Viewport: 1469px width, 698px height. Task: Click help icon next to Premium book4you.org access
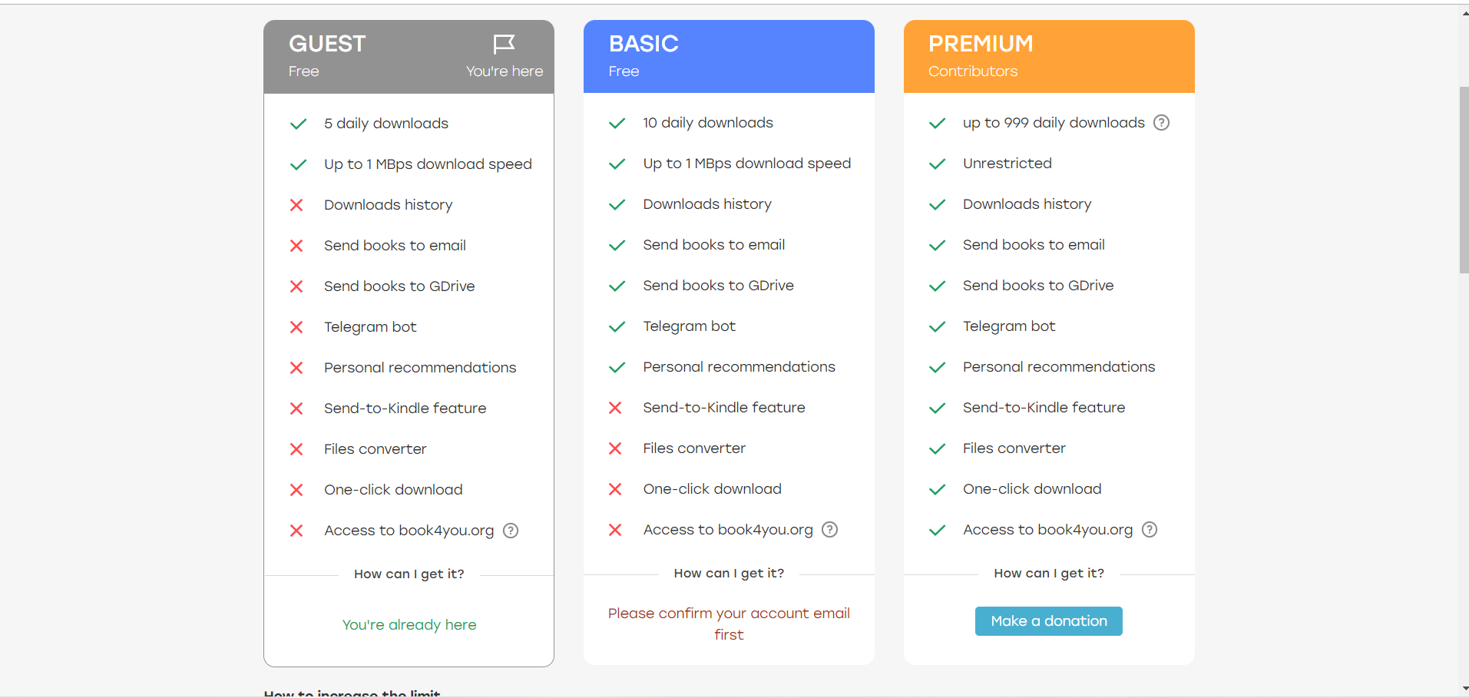[x=1150, y=530]
